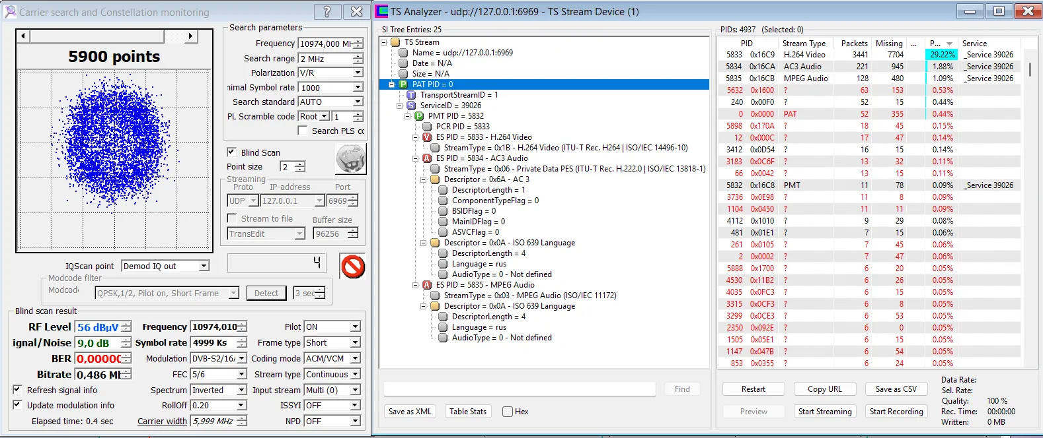This screenshot has height=438, width=1043.
Task: Click the right arrow of constellation scrollbar
Action: click(190, 36)
